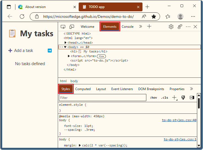This screenshot has height=150, width=203.
Task: Expand the form element node
Action: [x=69, y=56]
